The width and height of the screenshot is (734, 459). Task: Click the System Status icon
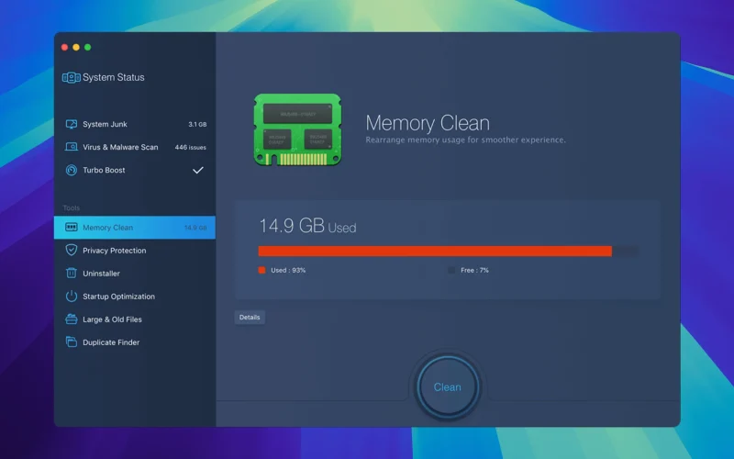pos(72,77)
